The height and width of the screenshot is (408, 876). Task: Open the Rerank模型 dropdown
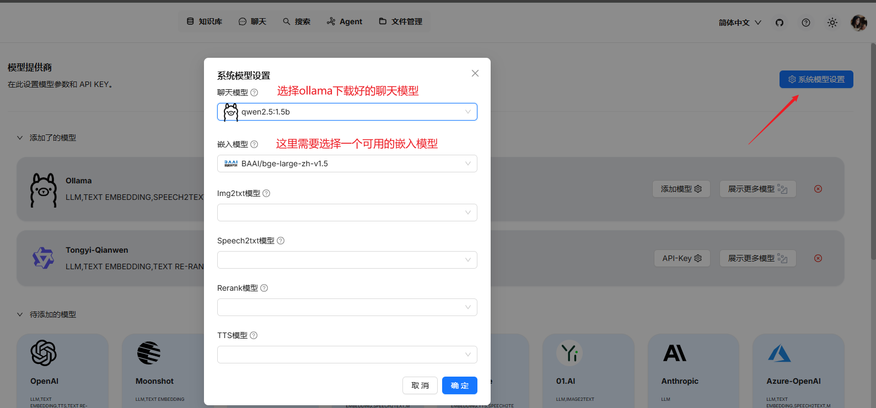click(x=347, y=307)
